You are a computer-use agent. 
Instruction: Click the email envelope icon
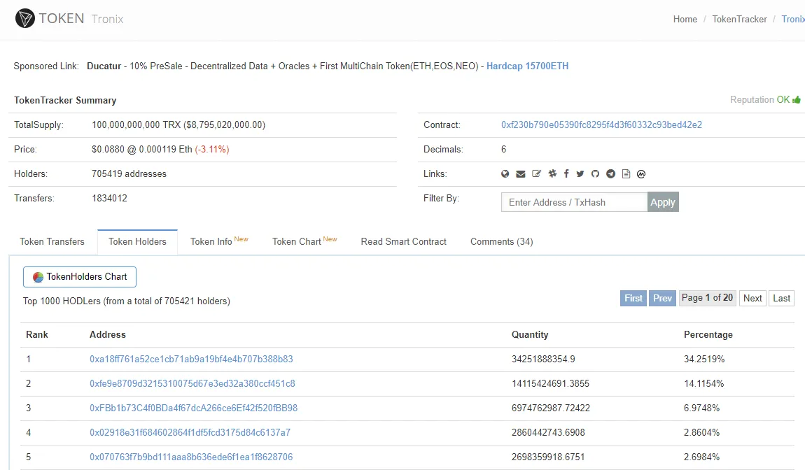pos(521,174)
